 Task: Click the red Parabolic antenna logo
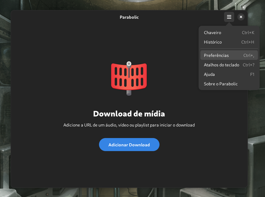pos(129,79)
